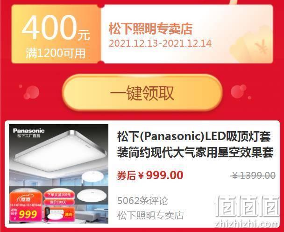
Task: Select the 400元 coupon amount panel
Action: 56,34
